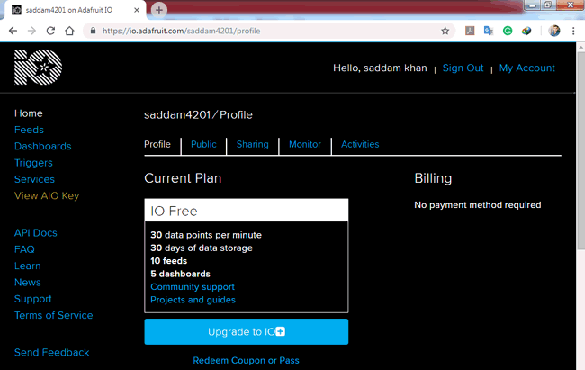Open the Sharing tab
This screenshot has width=585, height=370.
point(252,144)
